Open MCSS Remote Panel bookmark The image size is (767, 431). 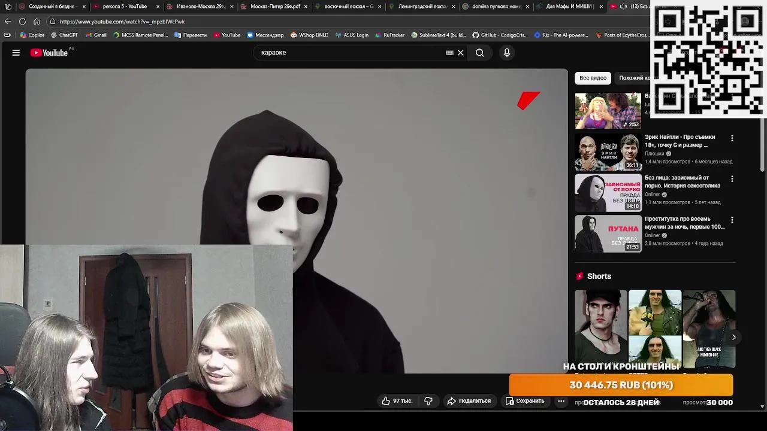click(x=140, y=35)
